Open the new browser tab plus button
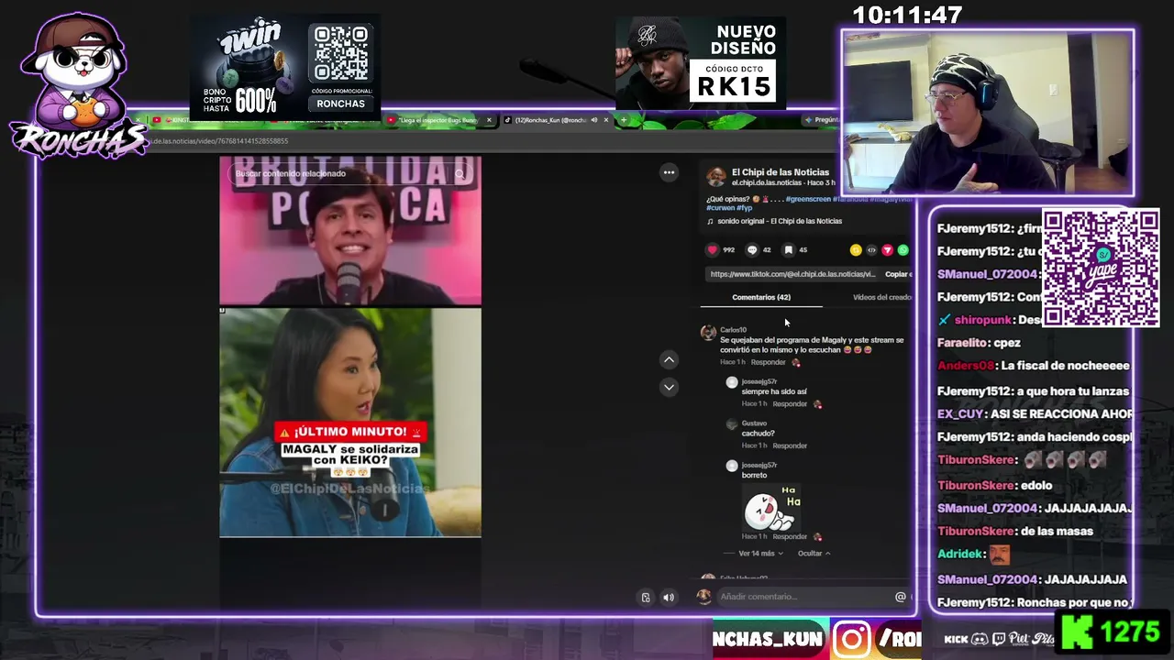 [624, 120]
